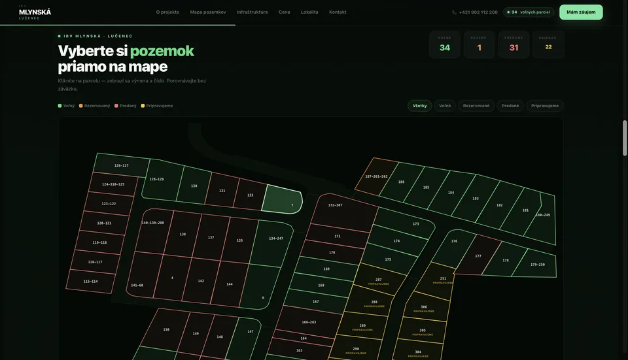
Task: Go to Mapa pozemkov section
Action: pos(208,12)
